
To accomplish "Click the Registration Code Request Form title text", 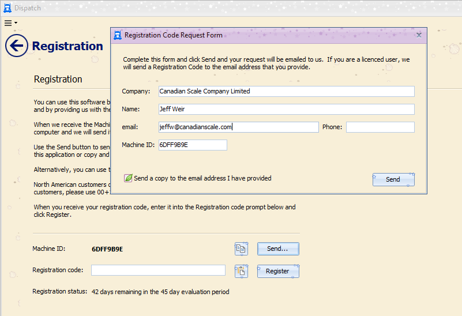I will click(174, 35).
